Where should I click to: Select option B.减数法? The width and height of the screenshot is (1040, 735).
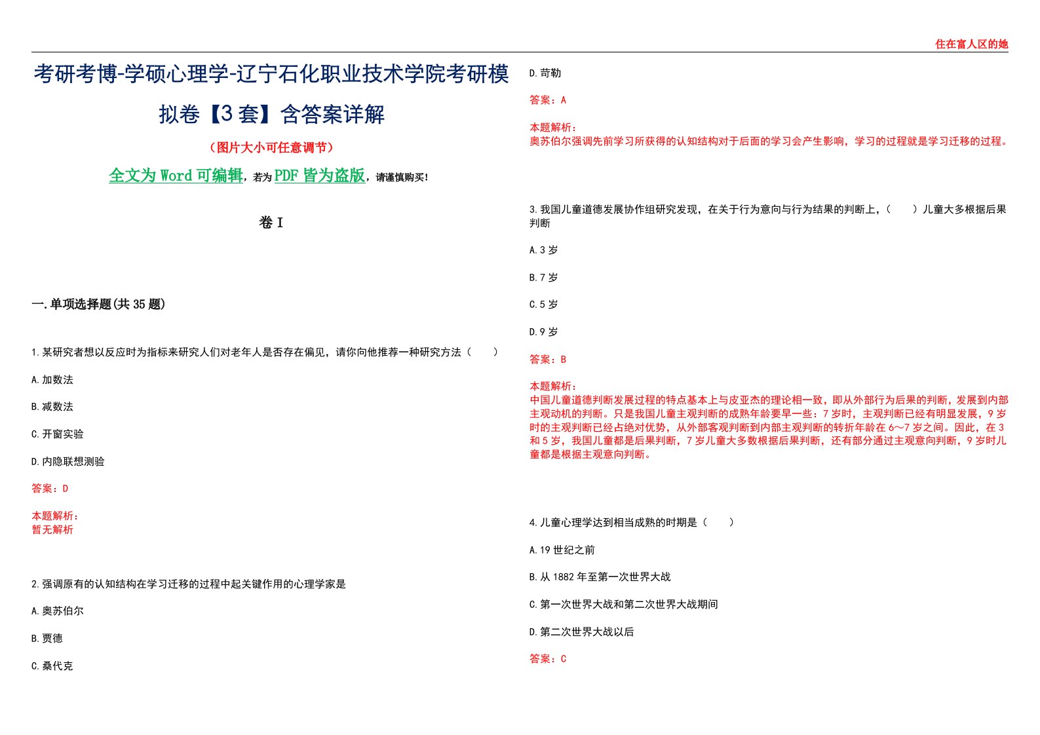(x=52, y=407)
